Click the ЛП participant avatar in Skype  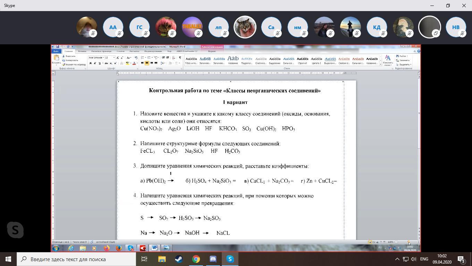218,27
